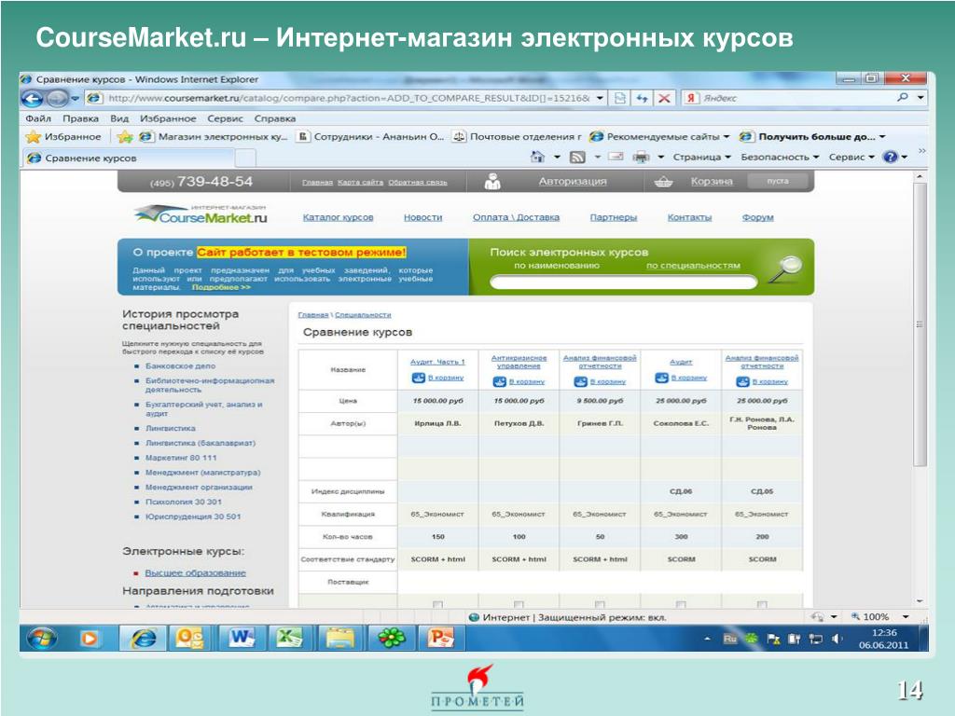Tick compare checkbox under Аудит column

(x=680, y=604)
